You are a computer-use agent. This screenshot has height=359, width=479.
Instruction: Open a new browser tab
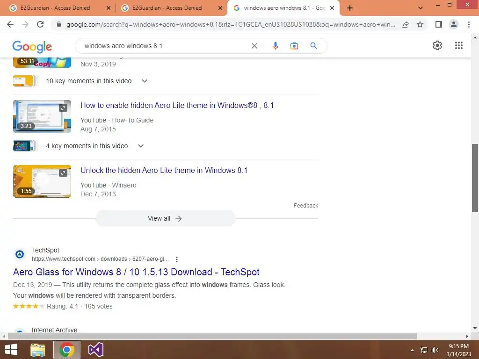coord(350,8)
